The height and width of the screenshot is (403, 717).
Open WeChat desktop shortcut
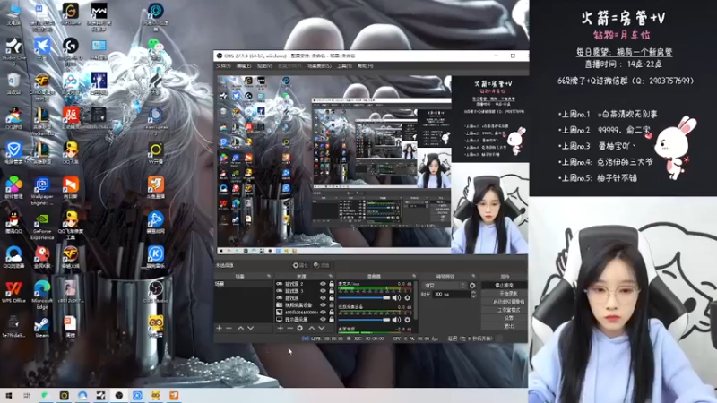point(155,48)
